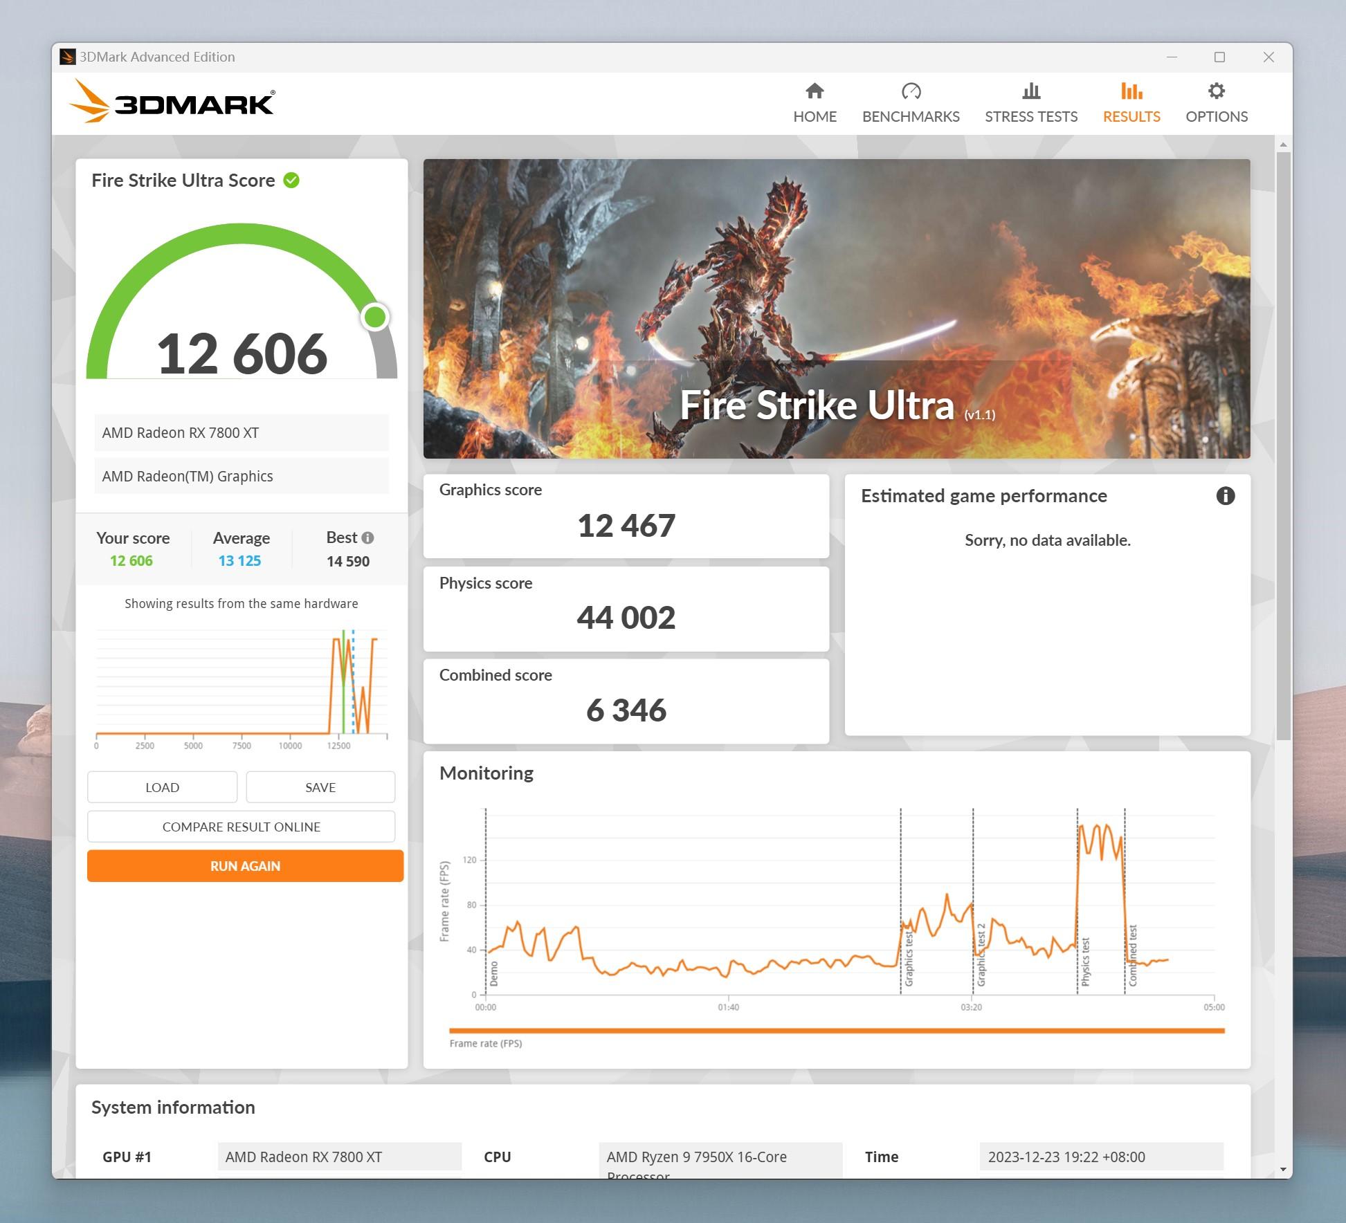Click Showing results from same hardware text
This screenshot has width=1346, height=1223.
242,604
